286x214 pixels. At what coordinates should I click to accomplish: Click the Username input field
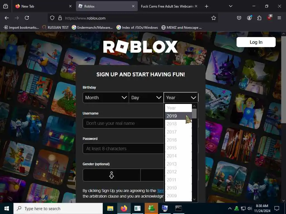point(123,123)
